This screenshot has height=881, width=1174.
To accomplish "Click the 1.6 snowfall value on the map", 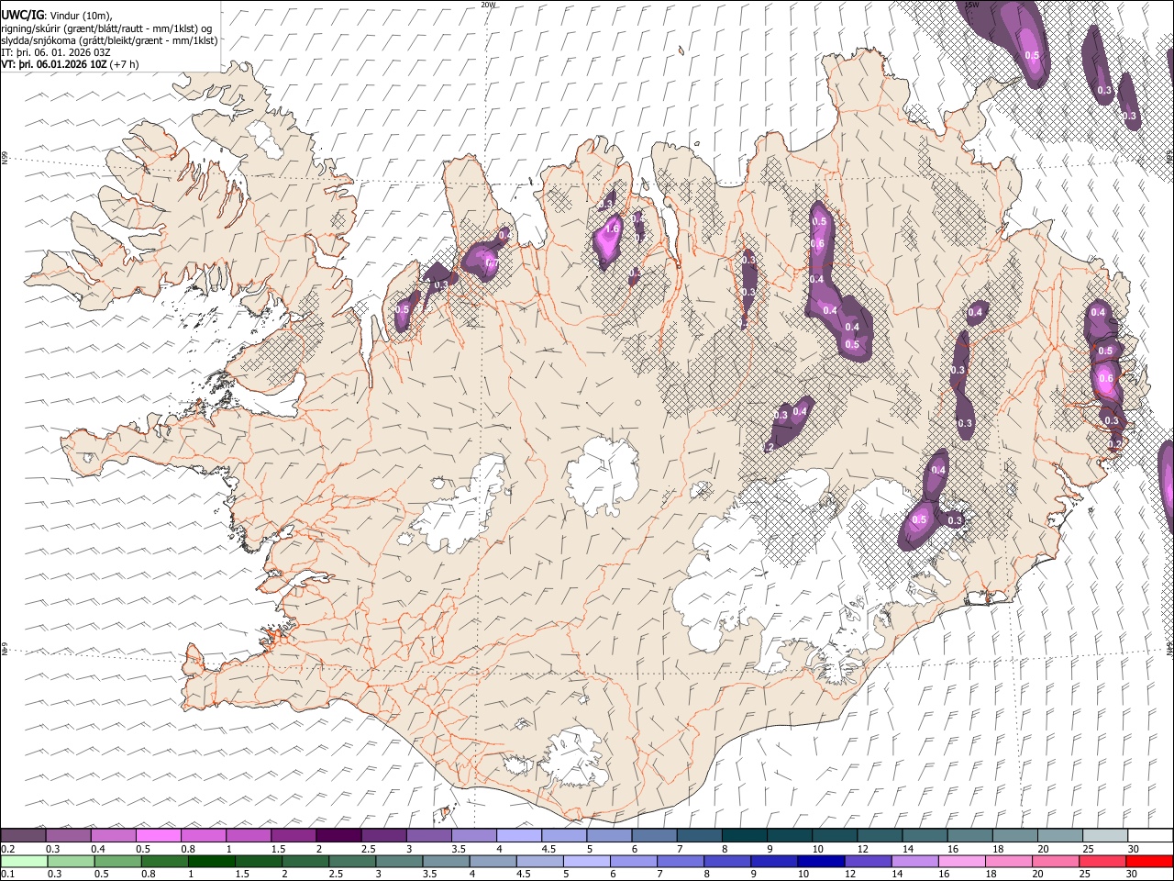I will tap(612, 229).
